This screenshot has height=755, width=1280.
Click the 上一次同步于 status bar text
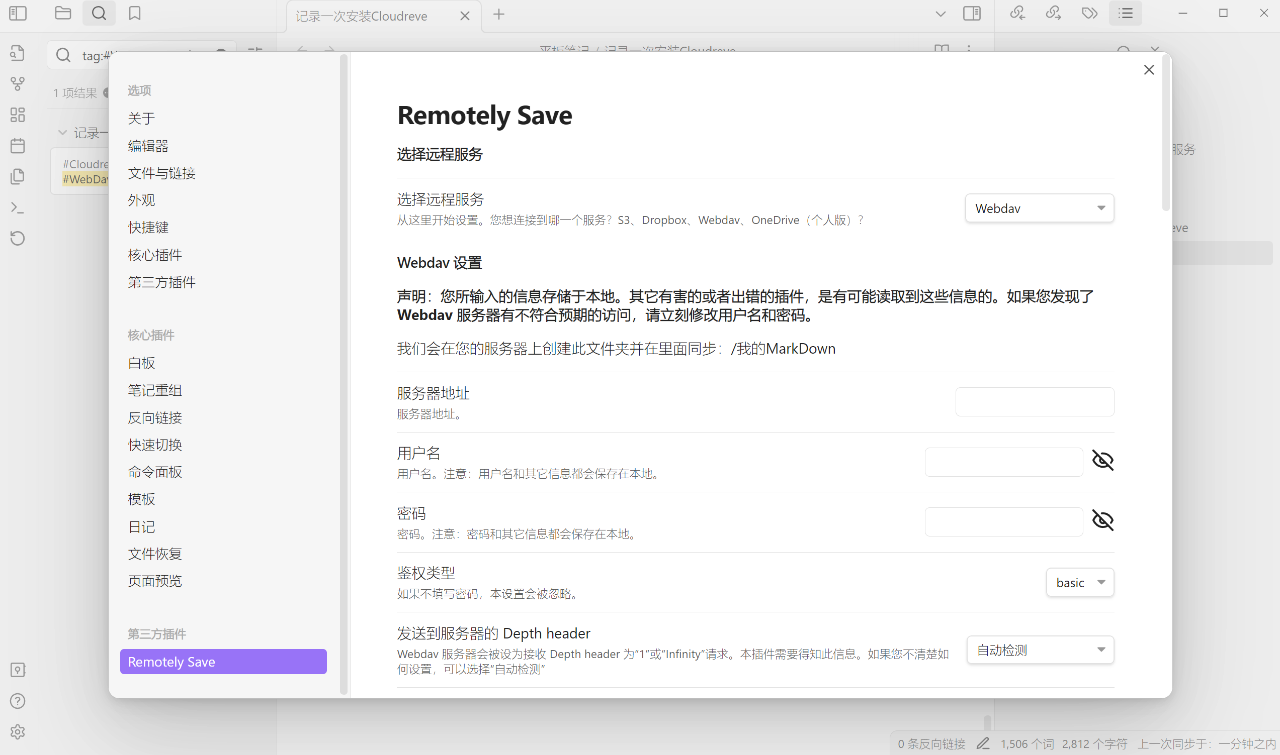tap(1206, 744)
